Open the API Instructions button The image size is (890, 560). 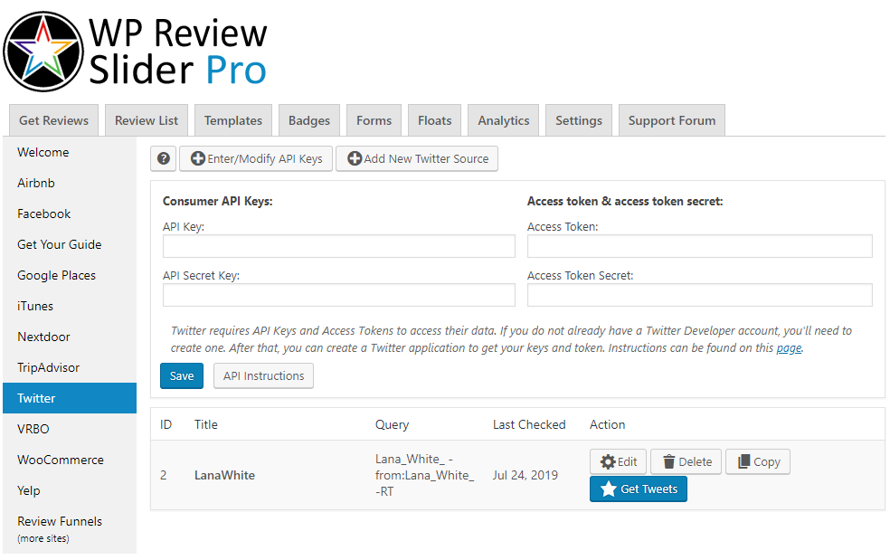[263, 376]
